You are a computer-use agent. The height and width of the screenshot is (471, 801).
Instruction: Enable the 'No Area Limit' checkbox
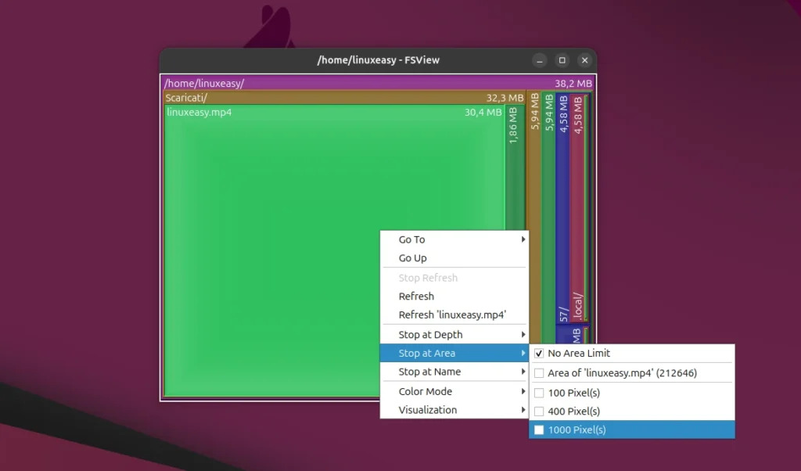pyautogui.click(x=579, y=353)
